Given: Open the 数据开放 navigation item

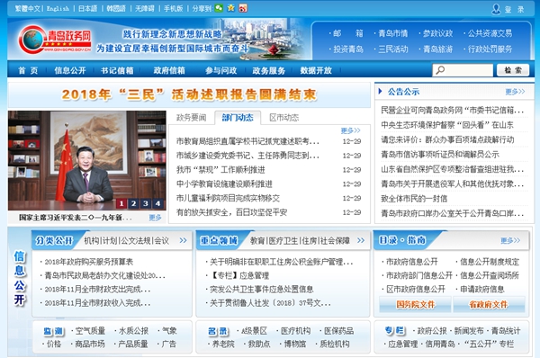Looking at the screenshot, I should pyautogui.click(x=316, y=70).
